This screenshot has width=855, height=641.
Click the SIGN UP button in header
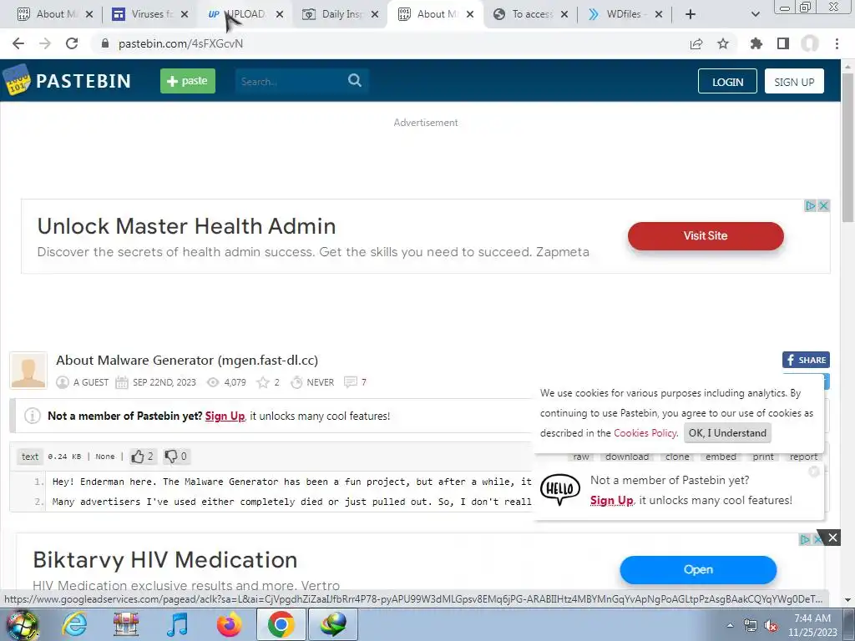point(794,81)
